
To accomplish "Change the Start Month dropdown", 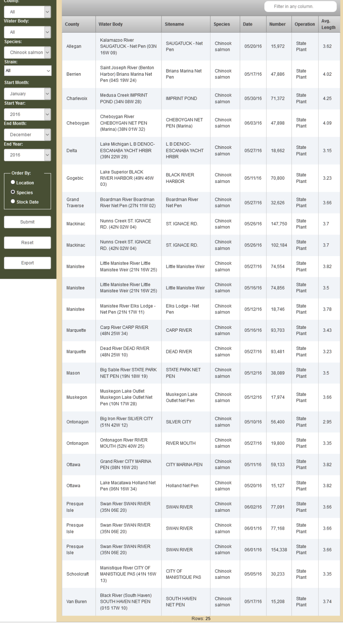I will click(27, 94).
